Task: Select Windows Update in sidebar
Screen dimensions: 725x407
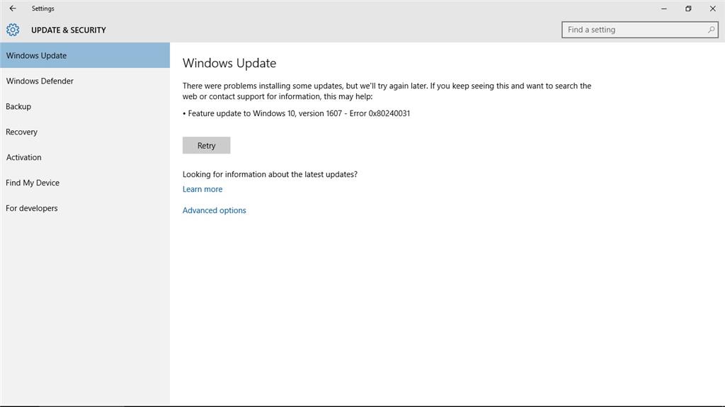Action: [85, 55]
